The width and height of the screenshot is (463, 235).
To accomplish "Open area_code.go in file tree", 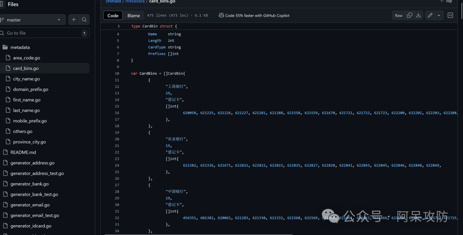I will tap(27, 58).
